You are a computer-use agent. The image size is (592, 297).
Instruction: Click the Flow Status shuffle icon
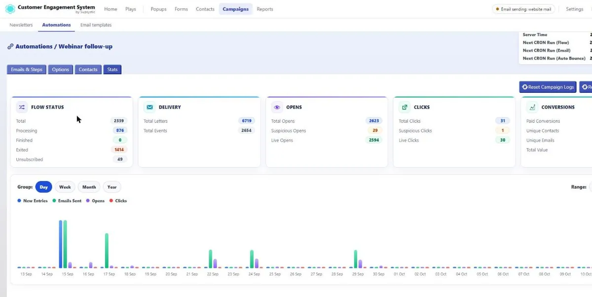tap(22, 107)
